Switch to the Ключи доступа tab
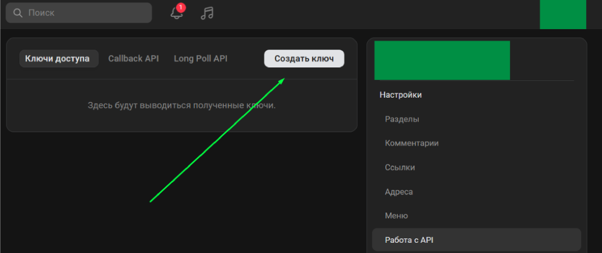 click(58, 58)
